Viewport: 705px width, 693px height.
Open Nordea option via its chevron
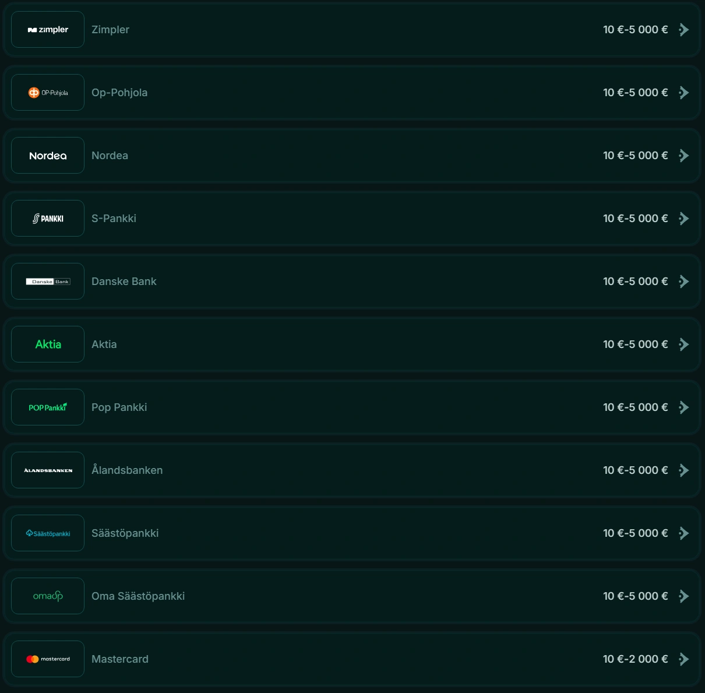pyautogui.click(x=684, y=156)
